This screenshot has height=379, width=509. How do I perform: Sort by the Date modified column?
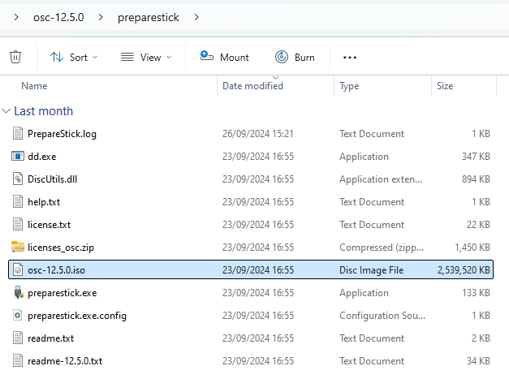coord(252,86)
